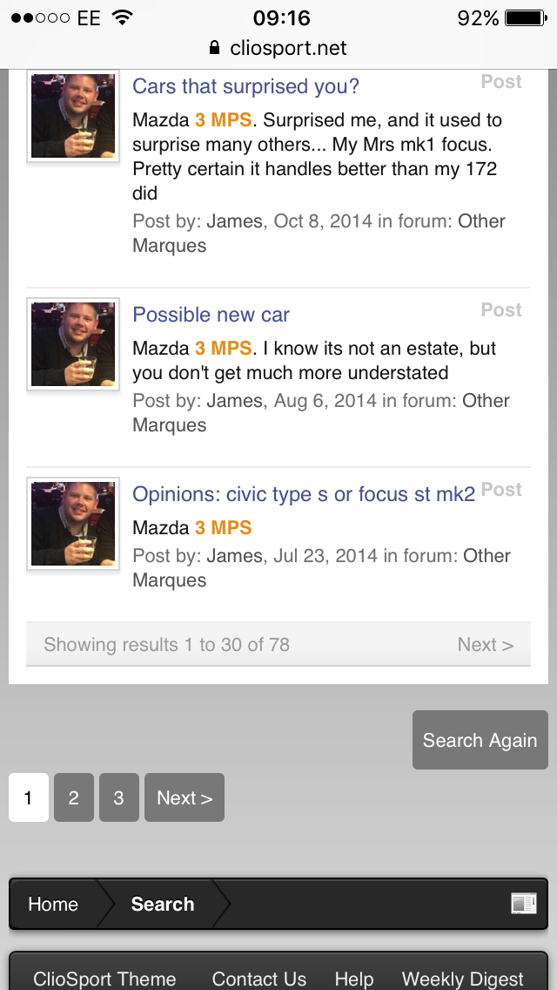Open 'Opinions: civic type s or focus st mk2'
The height and width of the screenshot is (990, 557).
[x=303, y=494]
